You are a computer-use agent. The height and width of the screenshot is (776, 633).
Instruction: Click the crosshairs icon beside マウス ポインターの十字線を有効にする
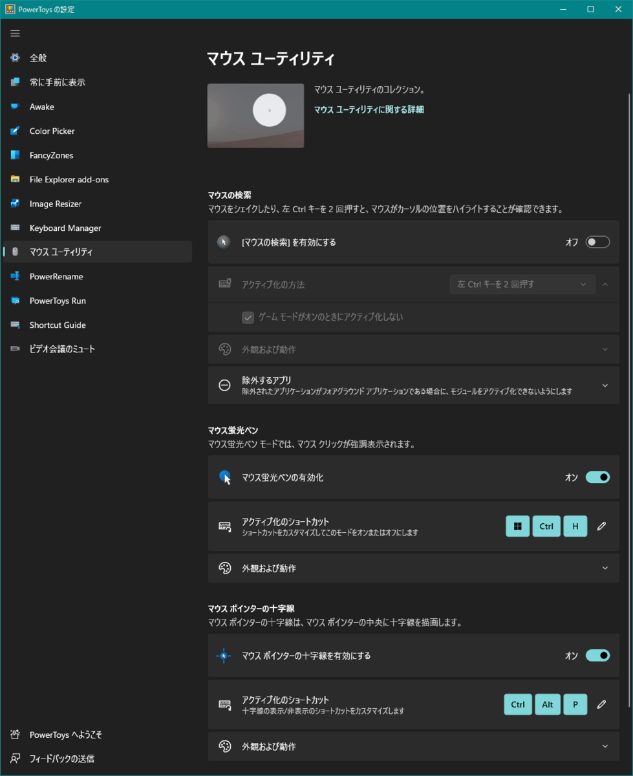pos(224,656)
